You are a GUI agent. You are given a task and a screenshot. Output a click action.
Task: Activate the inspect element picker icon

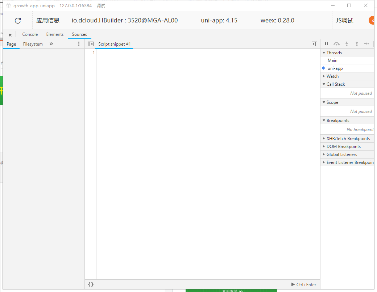point(9,34)
